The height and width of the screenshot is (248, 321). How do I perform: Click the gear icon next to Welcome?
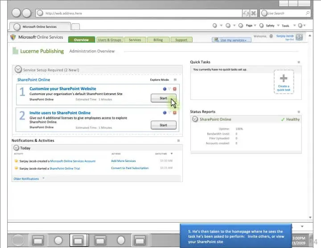point(271,36)
